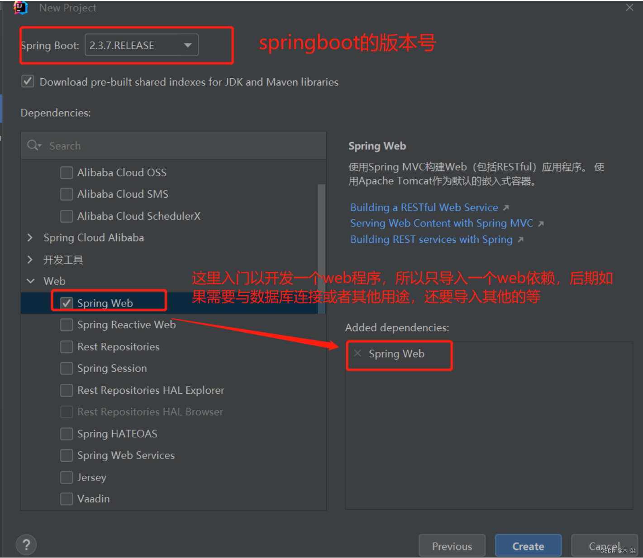
Task: Select the 开发工具 tree row label
Action: pyautogui.click(x=63, y=260)
